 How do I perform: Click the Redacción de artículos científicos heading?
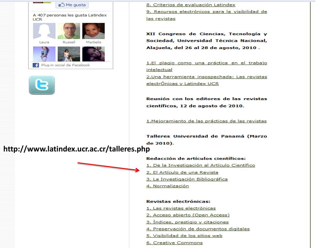click(196, 158)
